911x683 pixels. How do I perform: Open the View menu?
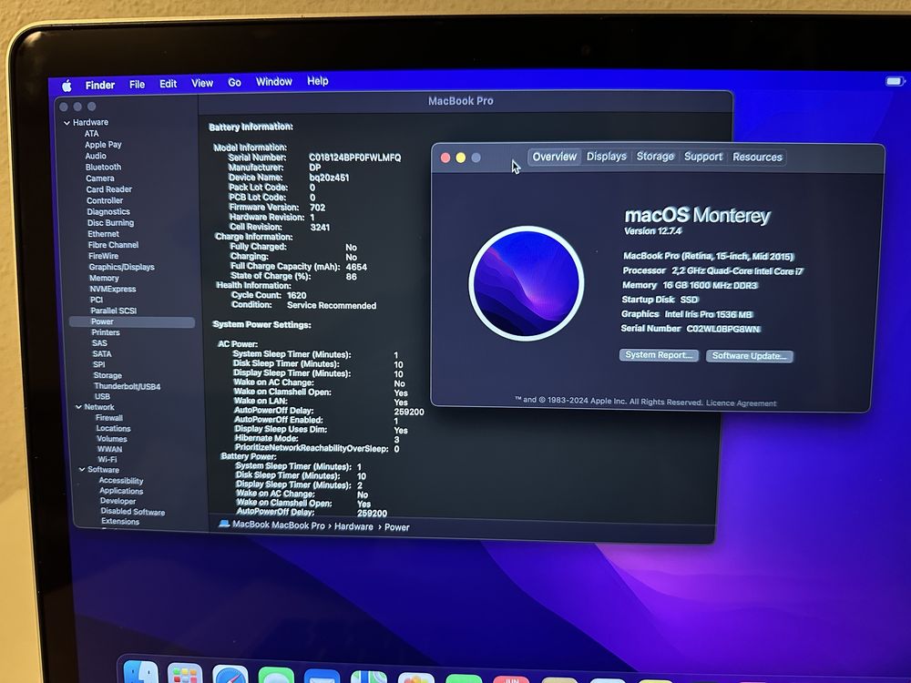click(202, 83)
